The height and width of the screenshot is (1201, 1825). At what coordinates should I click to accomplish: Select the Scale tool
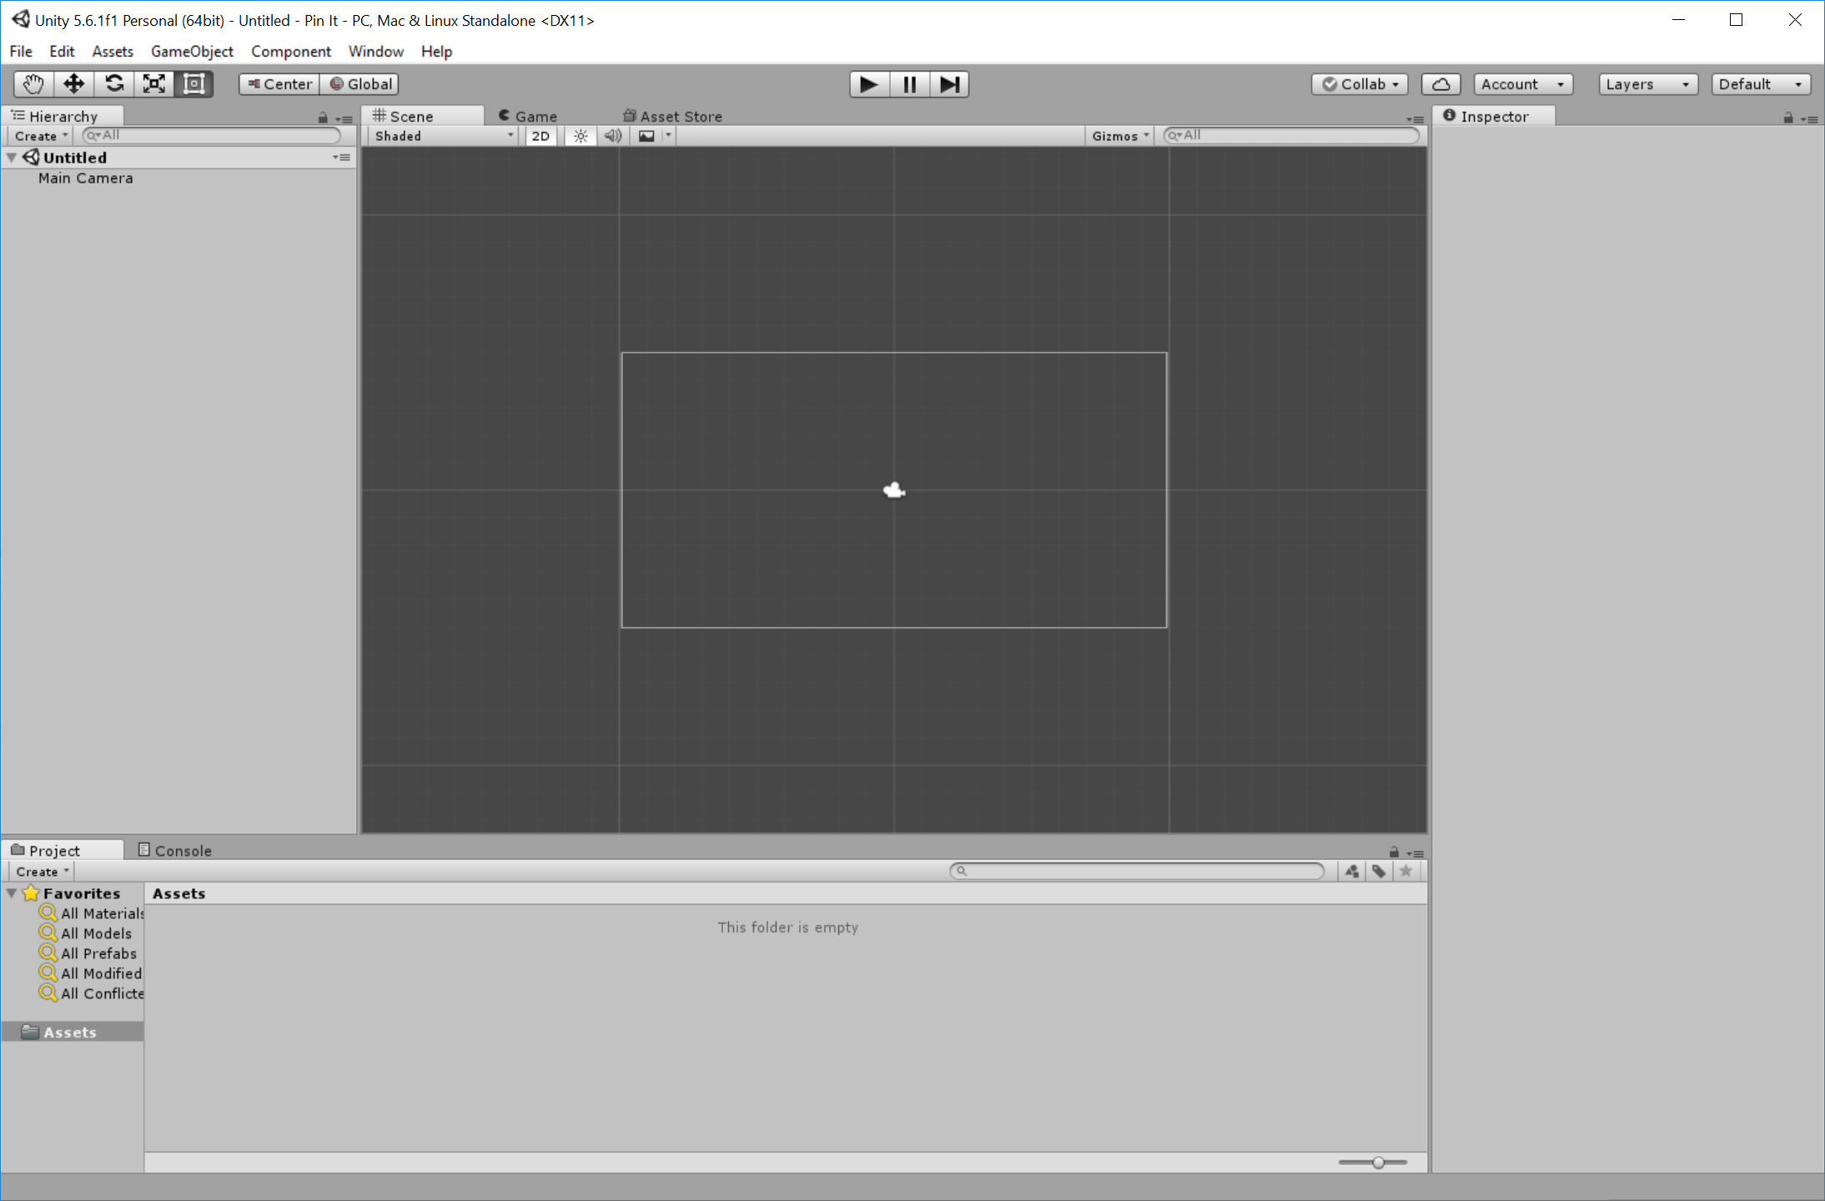click(153, 83)
